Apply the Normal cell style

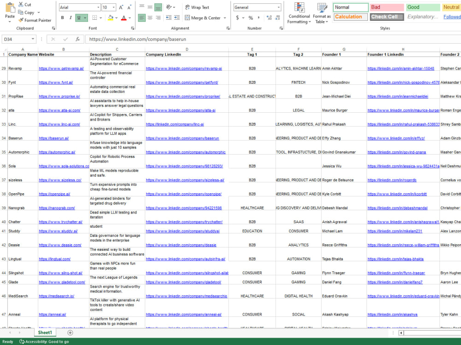350,7
